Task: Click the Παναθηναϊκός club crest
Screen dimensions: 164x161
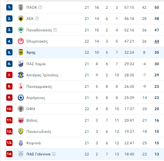Action: [x=21, y=30]
